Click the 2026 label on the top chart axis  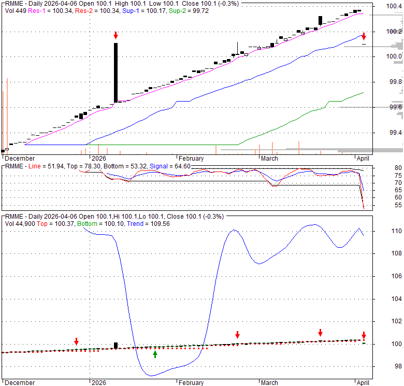pyautogui.click(x=98, y=158)
